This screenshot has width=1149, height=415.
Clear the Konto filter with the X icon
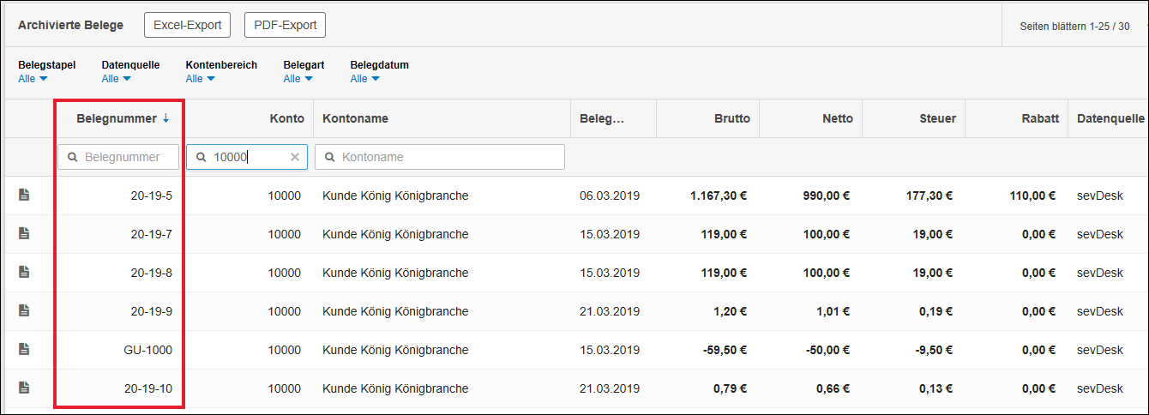tap(295, 157)
